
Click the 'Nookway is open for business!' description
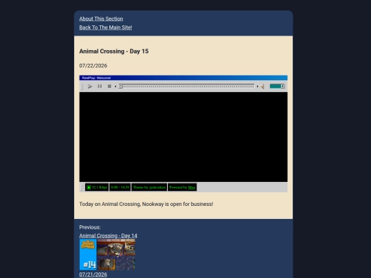tap(177, 204)
